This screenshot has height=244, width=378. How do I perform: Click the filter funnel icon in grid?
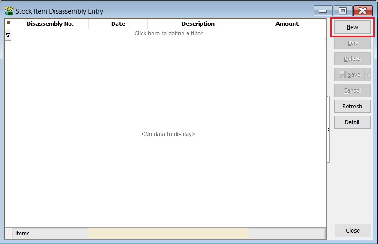pos(8,34)
